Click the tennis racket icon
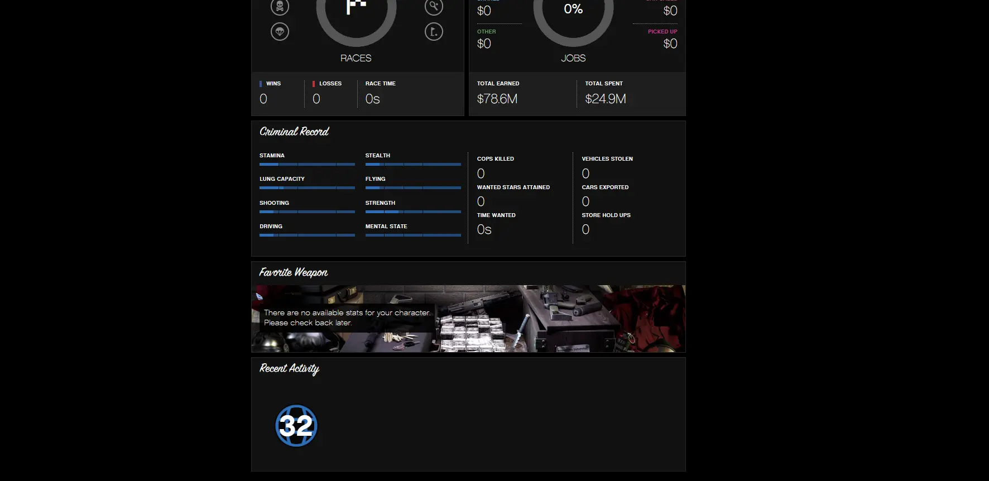This screenshot has height=481, width=989. [x=434, y=7]
